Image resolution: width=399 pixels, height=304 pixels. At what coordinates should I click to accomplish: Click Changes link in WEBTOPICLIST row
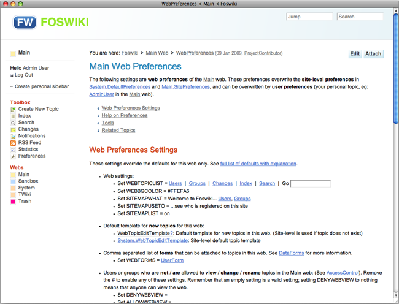[x=222, y=183]
